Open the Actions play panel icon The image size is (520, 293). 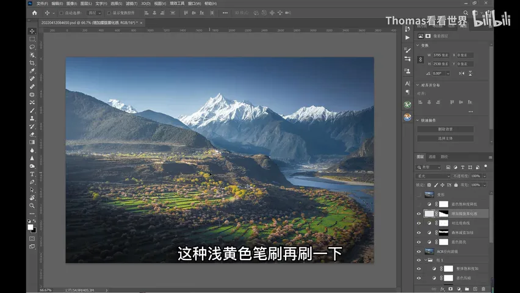pyautogui.click(x=408, y=37)
